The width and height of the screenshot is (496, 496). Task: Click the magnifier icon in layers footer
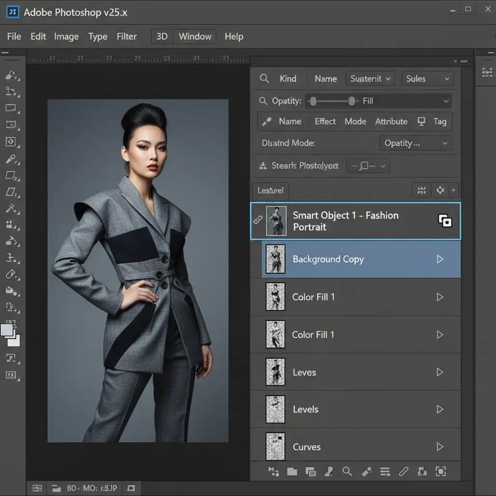tap(347, 471)
